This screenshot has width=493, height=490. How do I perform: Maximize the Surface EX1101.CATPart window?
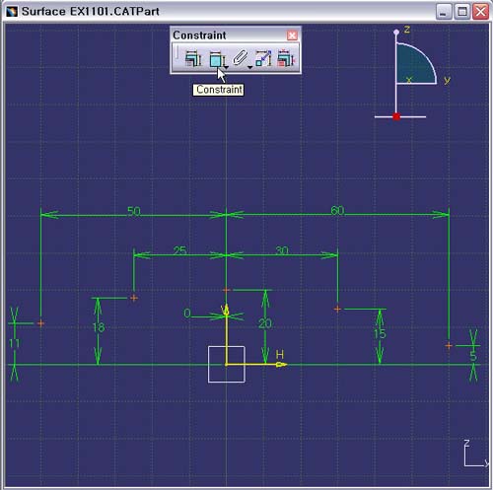point(462,12)
